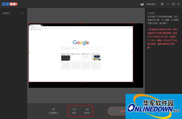Click the 在线观众 online audience label
The image size is (182, 119).
[x=7, y=13]
